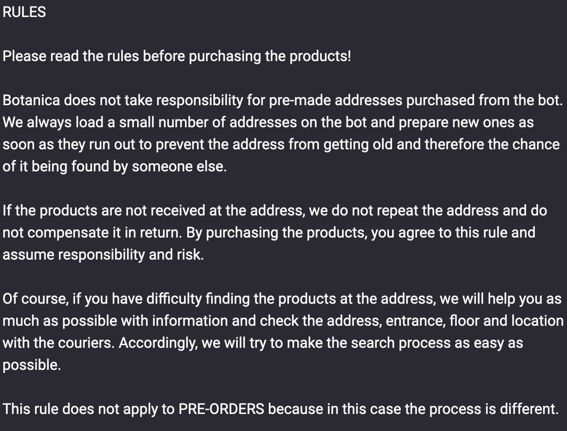The width and height of the screenshot is (567, 431).
Task: Click the word 'PRE-ORDERS'
Action: 221,409
